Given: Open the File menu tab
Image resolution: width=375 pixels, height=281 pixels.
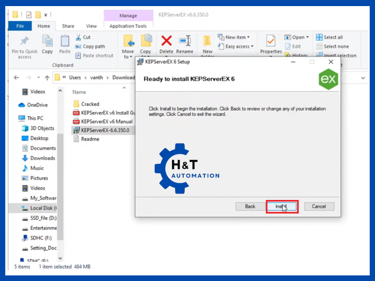Looking at the screenshot, I should pyautogui.click(x=20, y=26).
